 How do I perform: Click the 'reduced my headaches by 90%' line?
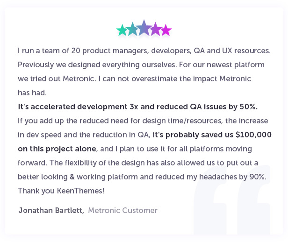coord(142,177)
